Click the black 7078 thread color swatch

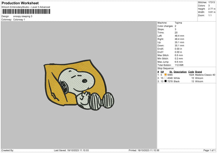pyautogui.click(x=166, y=81)
